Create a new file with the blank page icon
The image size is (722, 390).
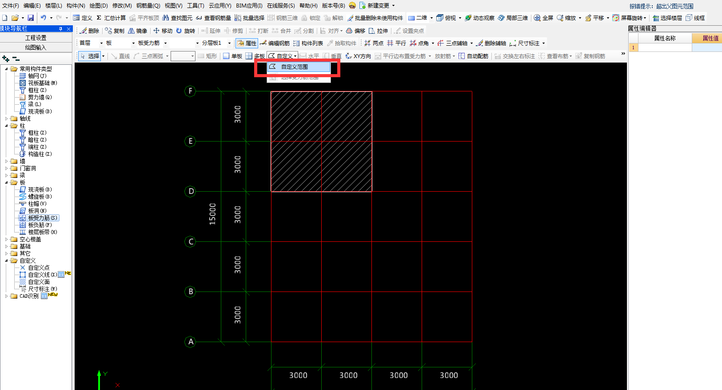click(5, 18)
